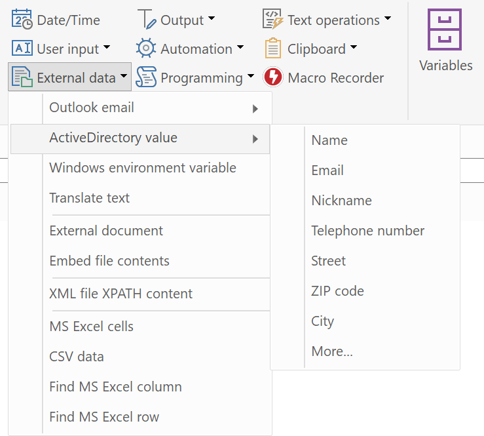Expand the User input dropdown arrow
Viewport: 484px width, 436px height.
pyautogui.click(x=107, y=47)
